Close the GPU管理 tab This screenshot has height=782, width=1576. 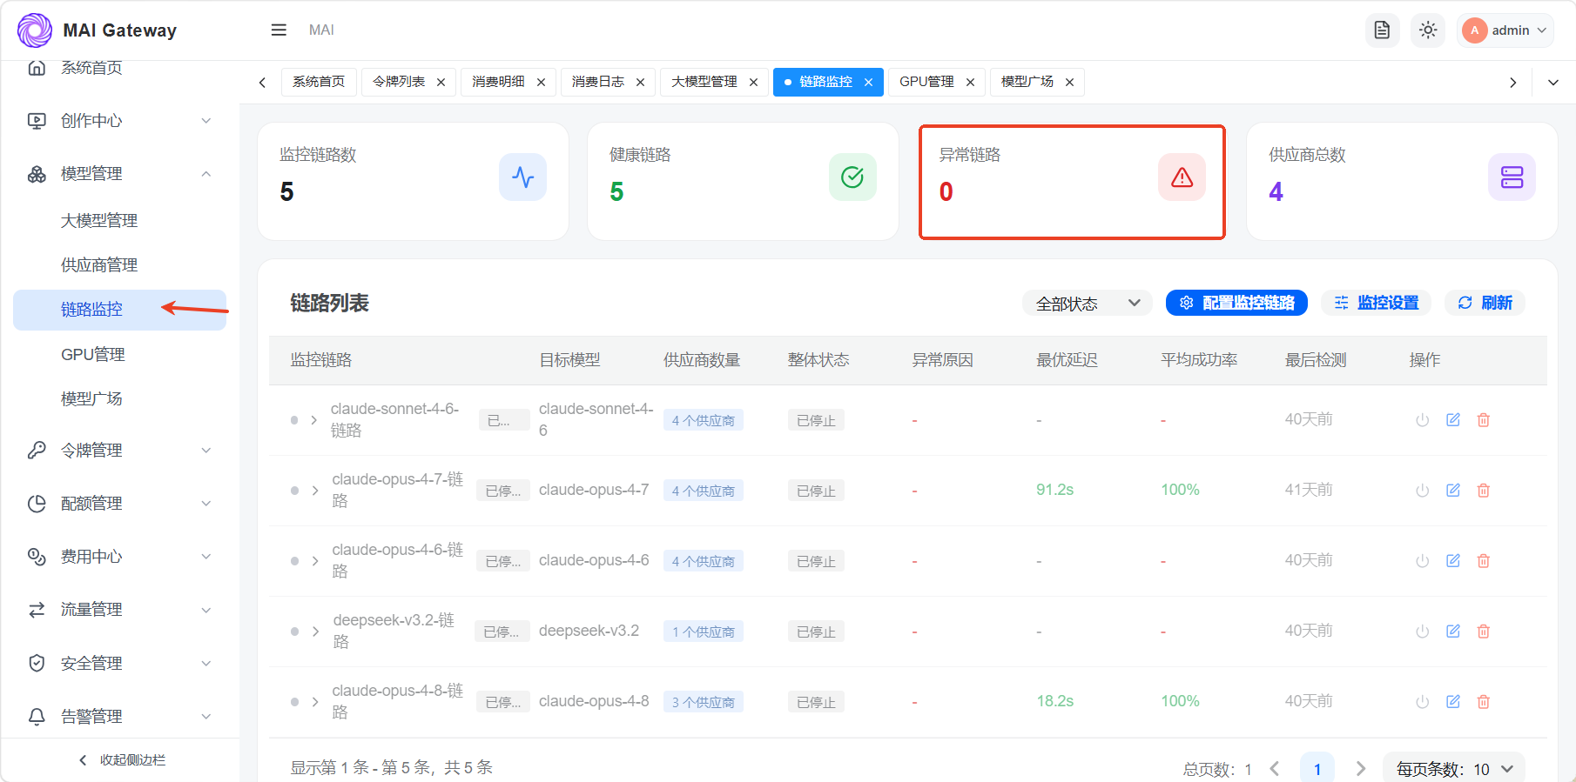click(970, 83)
